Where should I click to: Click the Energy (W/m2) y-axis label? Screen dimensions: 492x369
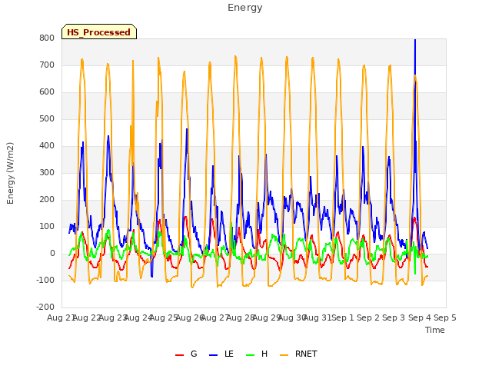click(x=10, y=173)
